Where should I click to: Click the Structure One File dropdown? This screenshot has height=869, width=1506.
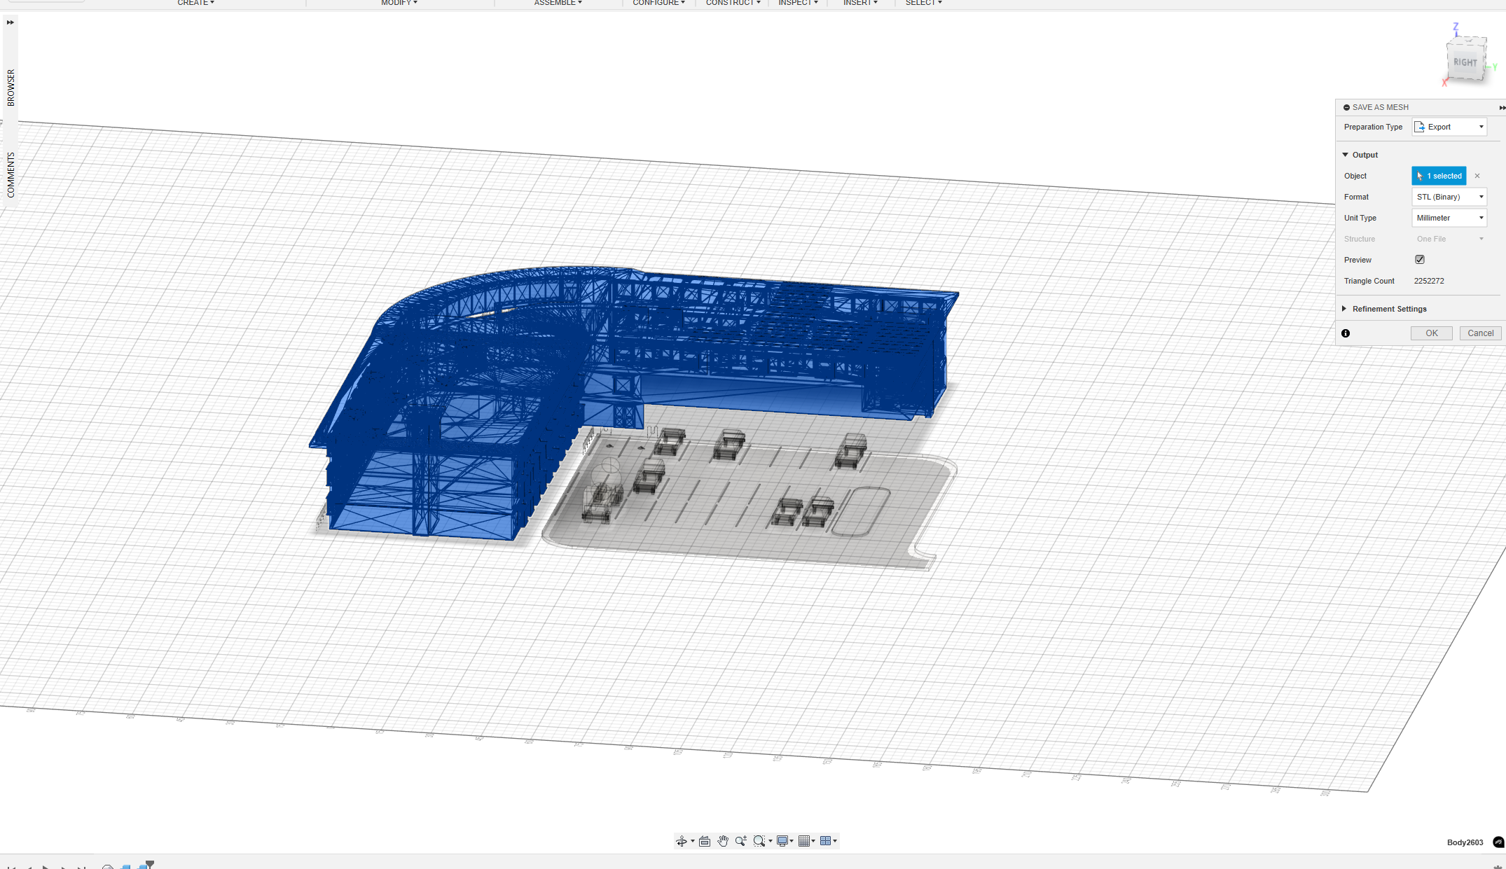1449,239
